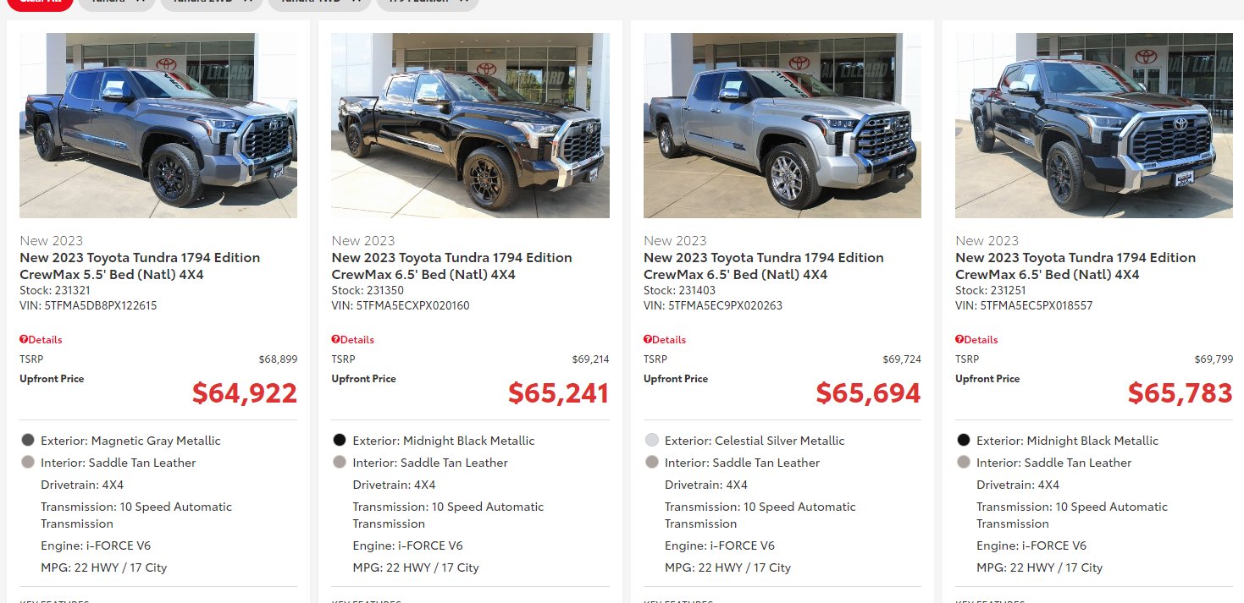Remove the Tundra 2WD filter chip
1244x603 pixels.
click(x=247, y=2)
